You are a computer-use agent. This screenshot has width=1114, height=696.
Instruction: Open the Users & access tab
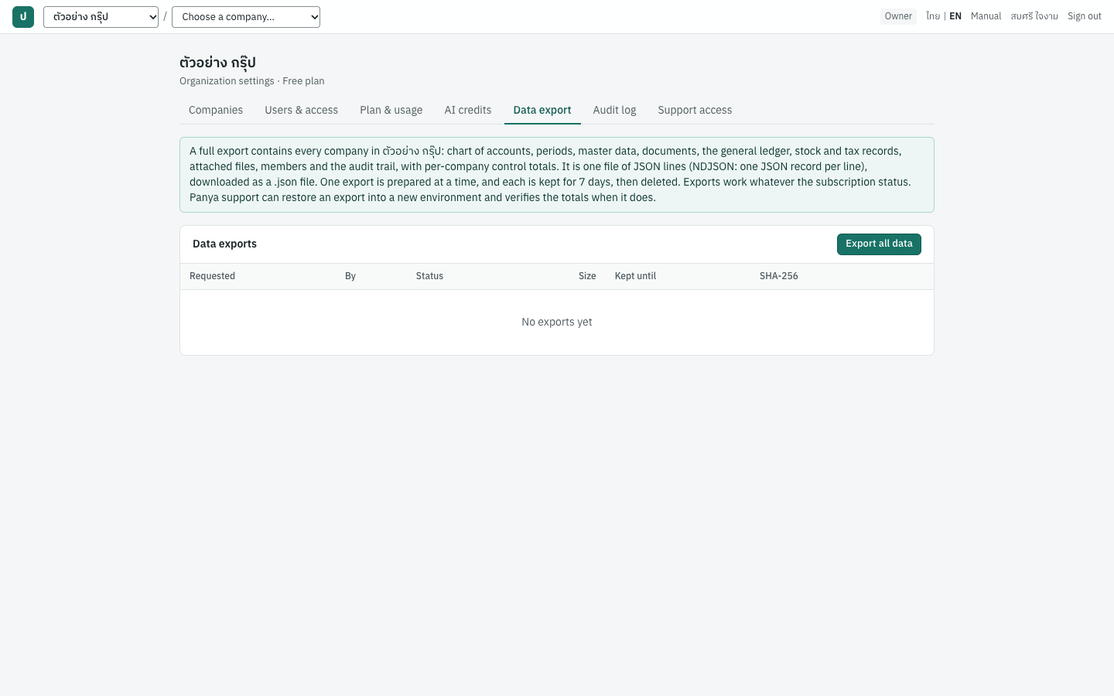coord(301,110)
